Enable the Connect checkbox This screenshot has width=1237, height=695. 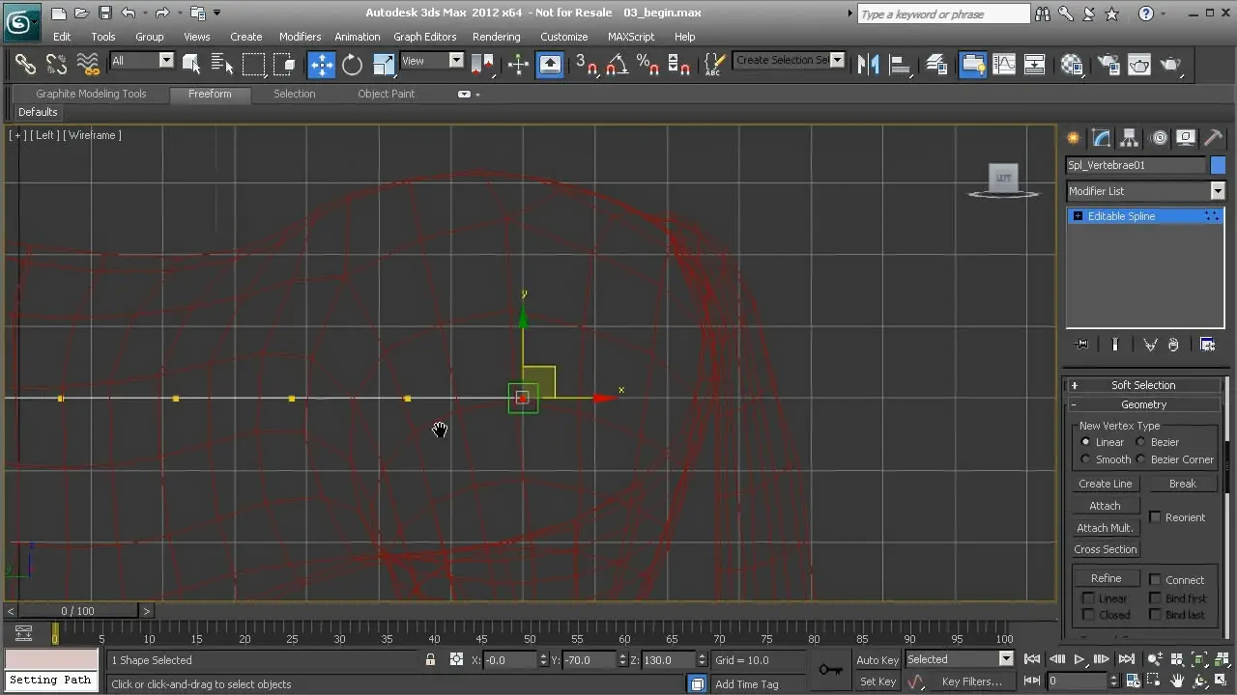pos(1155,580)
